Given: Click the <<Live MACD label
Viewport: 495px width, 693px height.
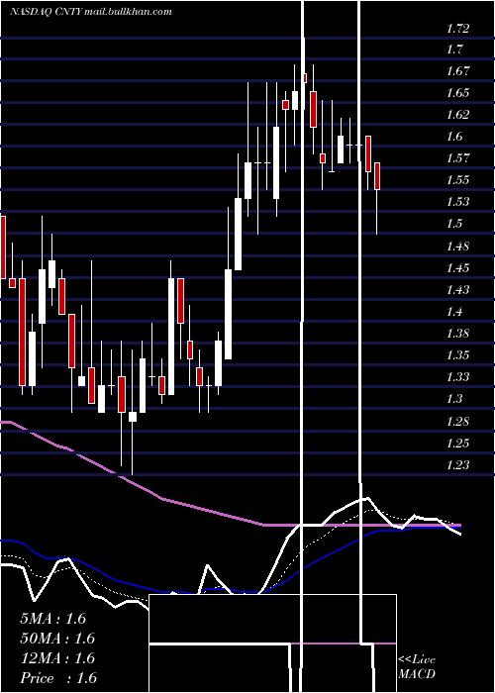Looking at the screenshot, I should (x=417, y=667).
